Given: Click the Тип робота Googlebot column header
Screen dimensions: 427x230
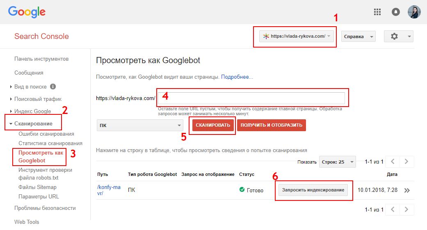Looking at the screenshot, I should click(153, 174).
